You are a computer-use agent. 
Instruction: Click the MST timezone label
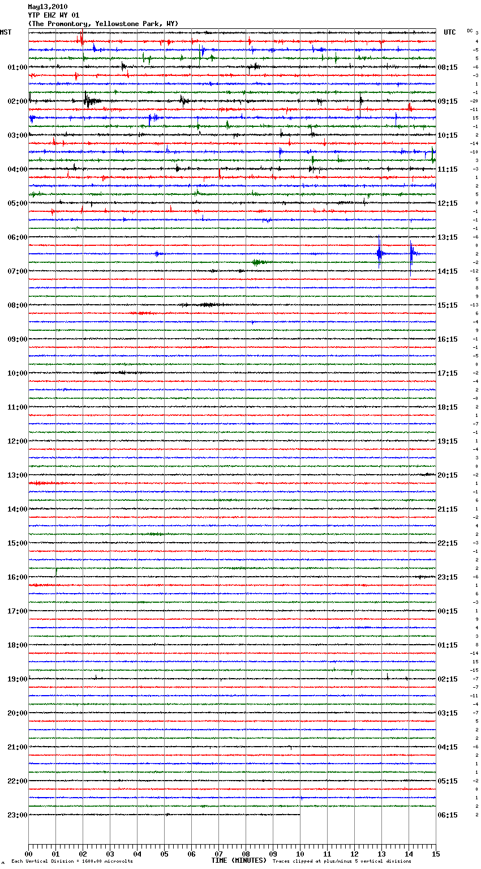(x=6, y=32)
